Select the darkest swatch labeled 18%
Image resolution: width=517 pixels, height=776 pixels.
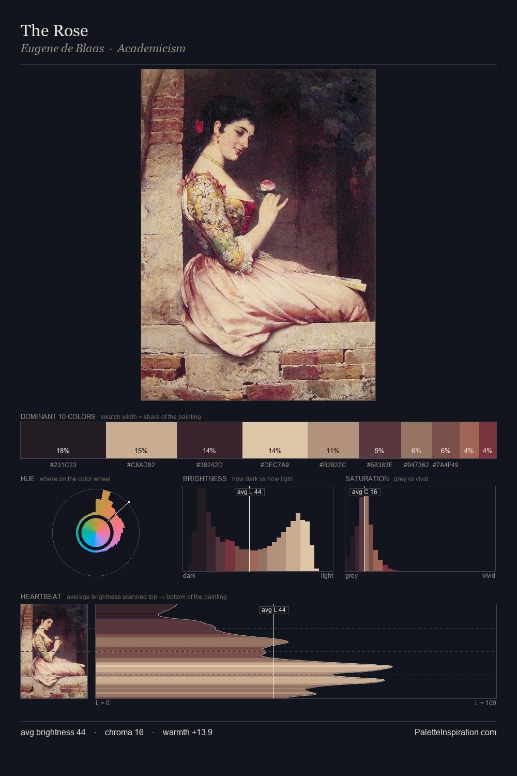63,440
